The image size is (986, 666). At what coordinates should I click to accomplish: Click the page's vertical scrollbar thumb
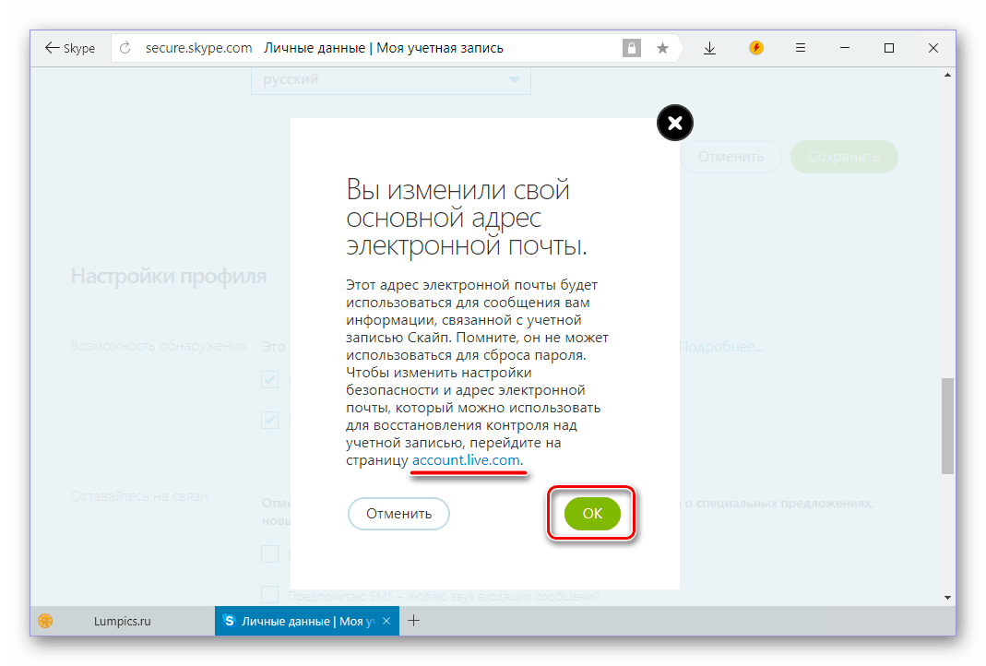pyautogui.click(x=947, y=424)
